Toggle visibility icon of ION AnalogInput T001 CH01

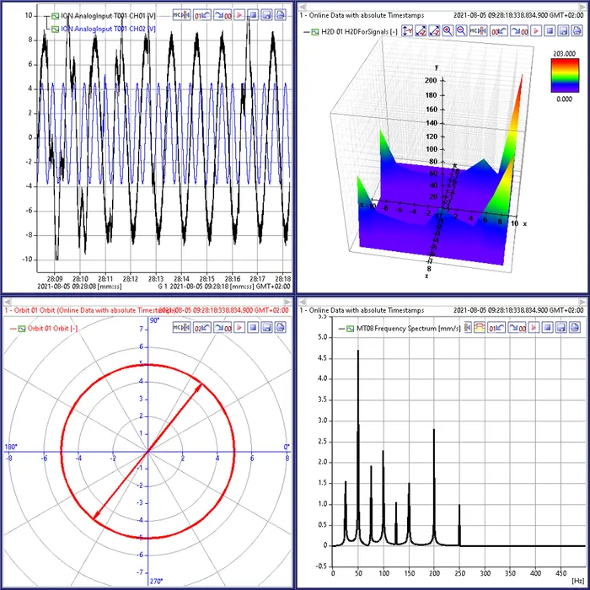[x=56, y=16]
